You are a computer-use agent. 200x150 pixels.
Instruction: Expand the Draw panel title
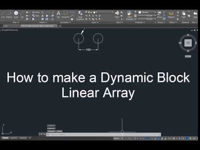tap(15, 22)
